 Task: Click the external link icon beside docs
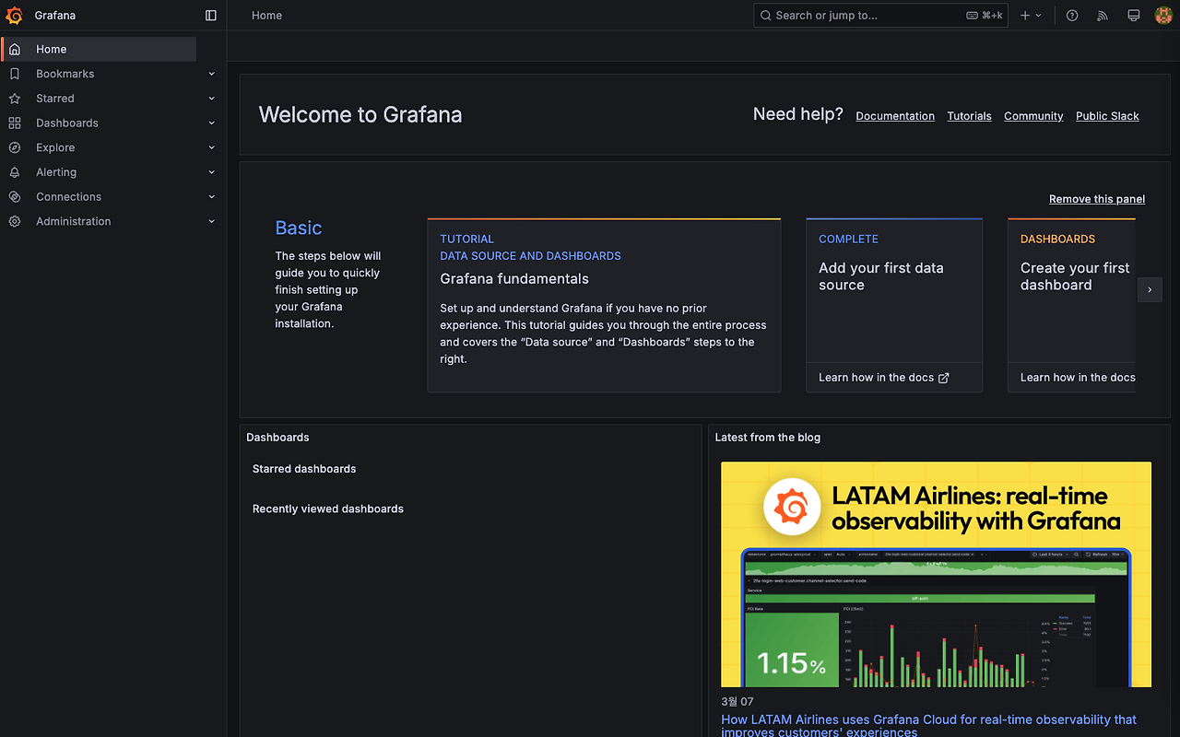coord(943,378)
